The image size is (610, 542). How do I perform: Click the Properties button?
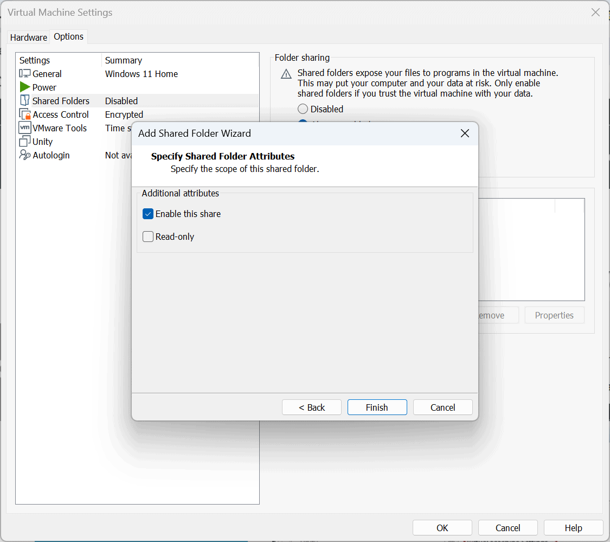click(554, 315)
